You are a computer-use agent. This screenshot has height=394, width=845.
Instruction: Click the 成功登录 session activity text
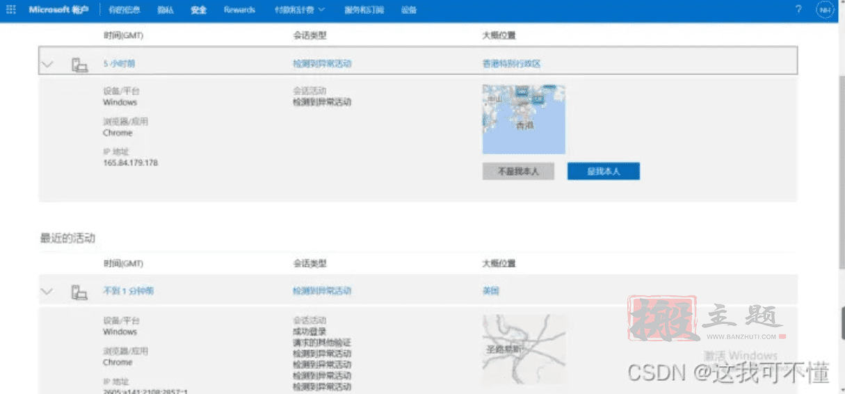[x=309, y=332]
